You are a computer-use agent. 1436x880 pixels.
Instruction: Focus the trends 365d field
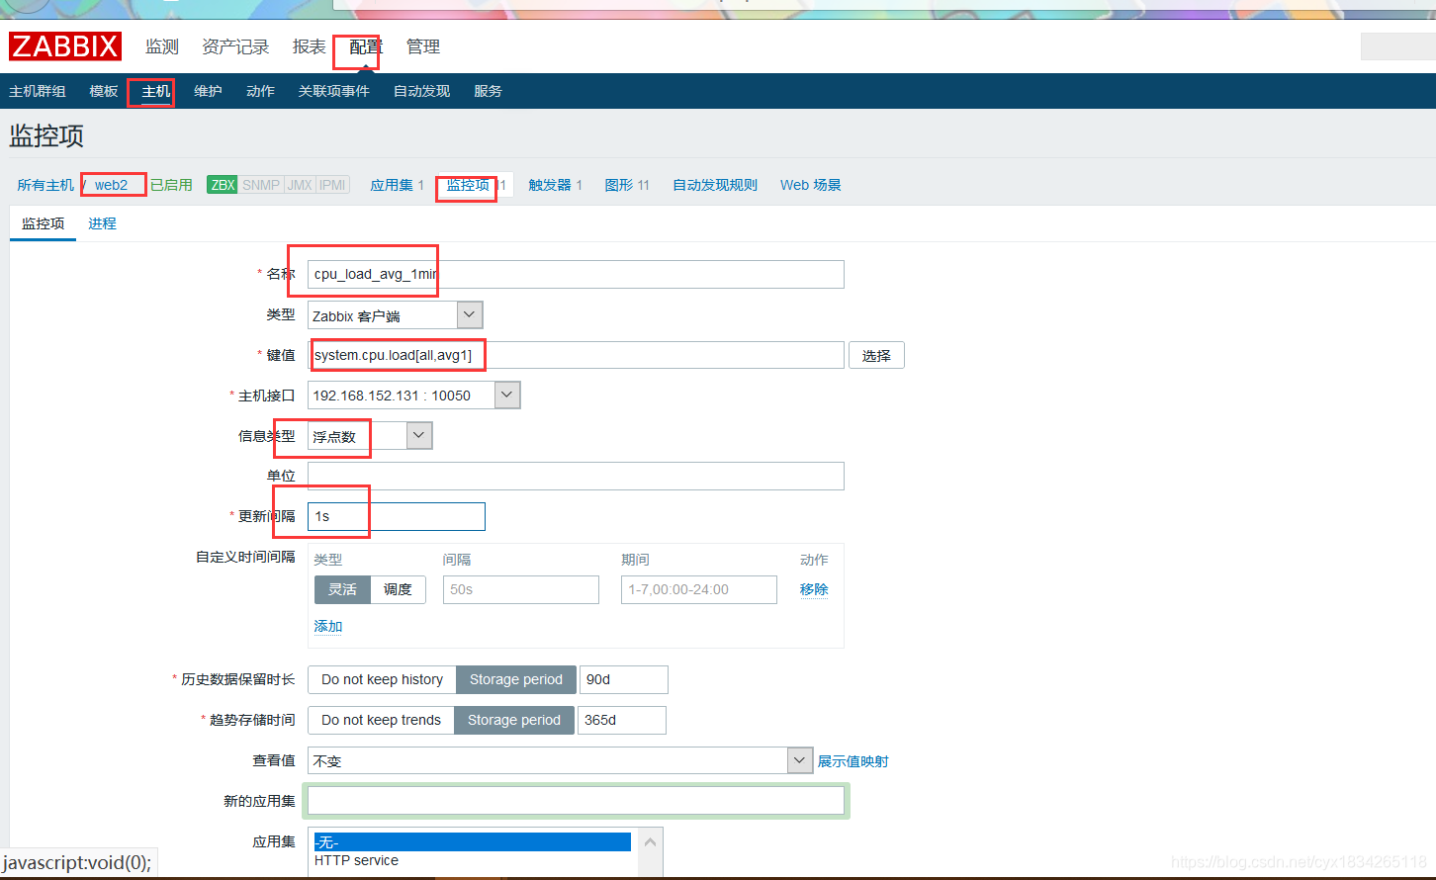pos(622,720)
